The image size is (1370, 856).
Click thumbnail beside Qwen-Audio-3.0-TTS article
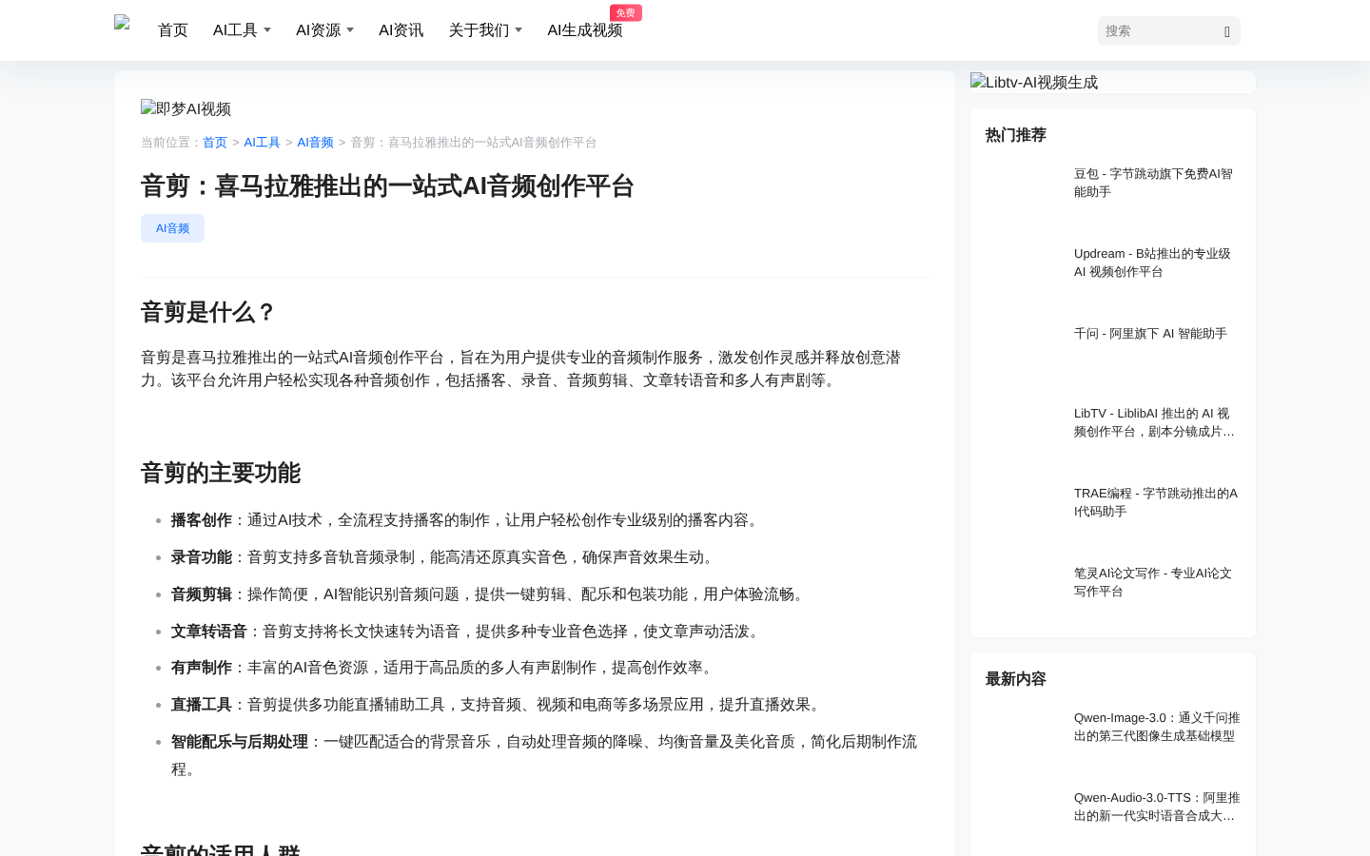(1024, 816)
